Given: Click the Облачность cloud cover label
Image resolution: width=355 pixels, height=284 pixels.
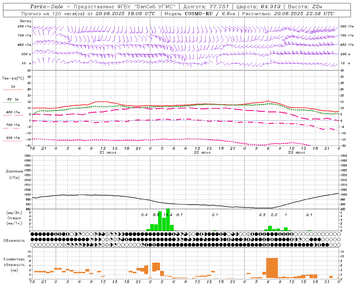Looking at the screenshot, I should [14, 241].
